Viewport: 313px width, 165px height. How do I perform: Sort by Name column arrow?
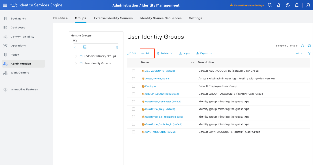point(193,62)
